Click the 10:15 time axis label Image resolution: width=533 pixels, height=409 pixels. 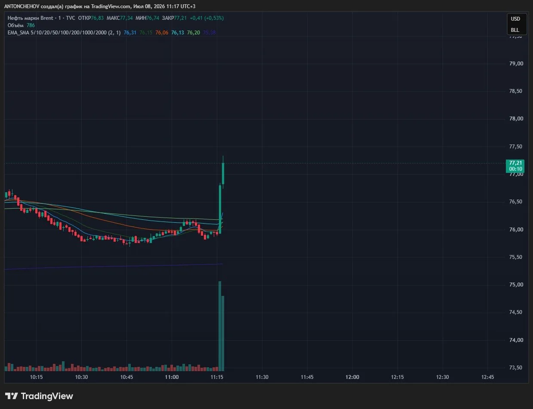tap(37, 377)
